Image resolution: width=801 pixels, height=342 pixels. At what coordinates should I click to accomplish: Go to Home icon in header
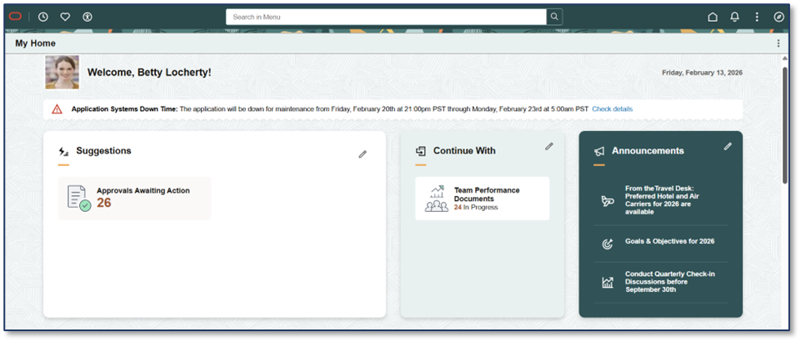[713, 17]
